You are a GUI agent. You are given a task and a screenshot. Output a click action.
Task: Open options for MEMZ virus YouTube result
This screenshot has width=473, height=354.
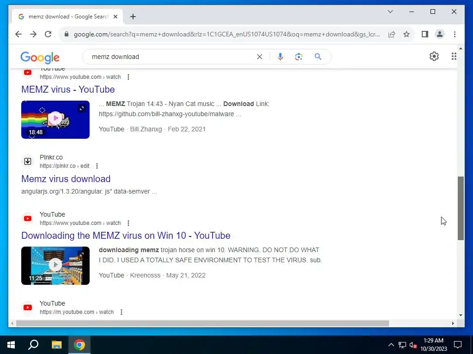(128, 77)
